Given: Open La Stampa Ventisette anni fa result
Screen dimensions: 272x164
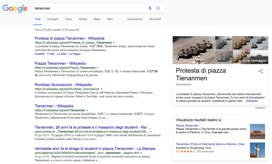Looking at the screenshot, I should pyautogui.click(x=95, y=149).
